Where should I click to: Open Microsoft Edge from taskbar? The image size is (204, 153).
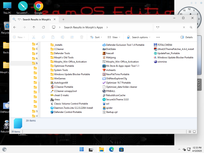point(111,149)
